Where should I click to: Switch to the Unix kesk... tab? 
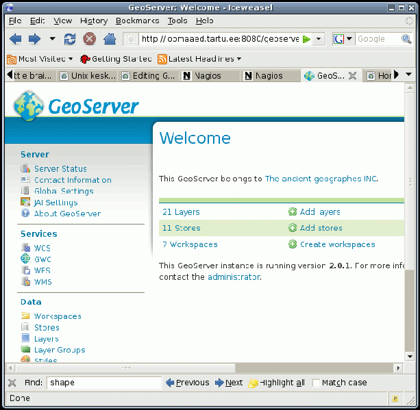tap(88, 76)
